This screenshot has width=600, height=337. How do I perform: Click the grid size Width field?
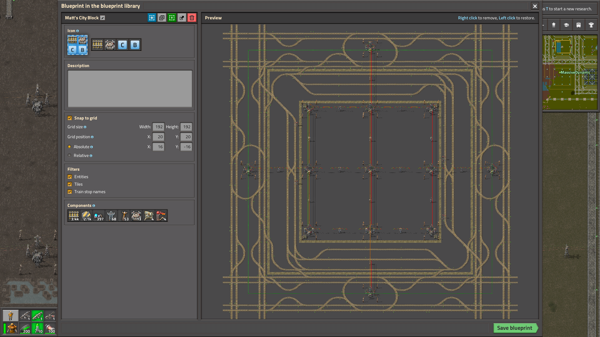click(158, 127)
